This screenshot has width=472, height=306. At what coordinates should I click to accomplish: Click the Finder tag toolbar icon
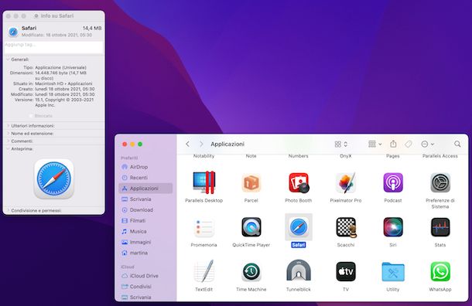click(x=409, y=144)
